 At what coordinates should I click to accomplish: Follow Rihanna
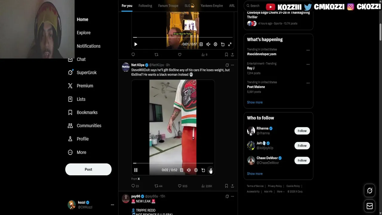(302, 131)
